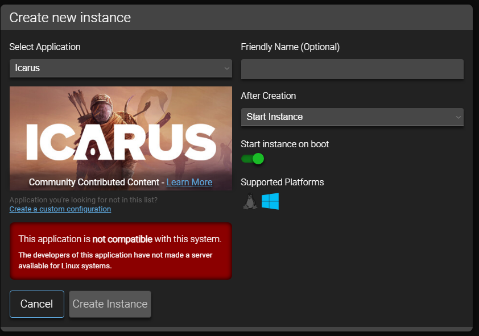Click the red compatibility warning banner

[x=121, y=250]
